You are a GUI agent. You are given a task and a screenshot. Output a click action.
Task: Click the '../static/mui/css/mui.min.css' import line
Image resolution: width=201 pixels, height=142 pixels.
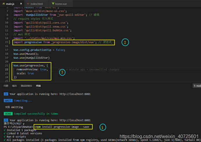coord(44,38)
